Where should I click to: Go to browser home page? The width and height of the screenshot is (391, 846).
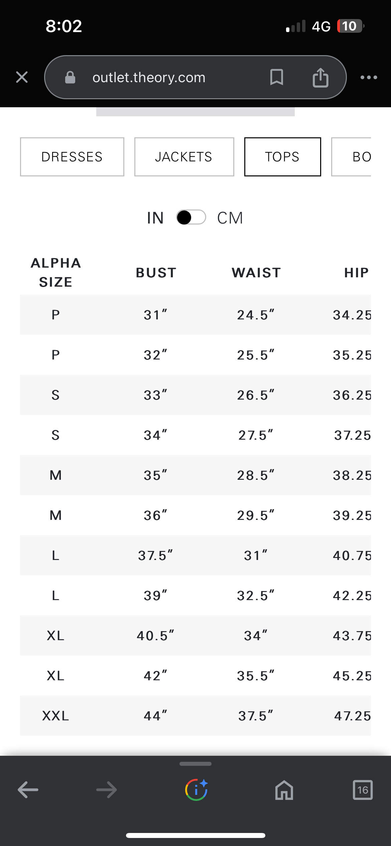pos(284,790)
